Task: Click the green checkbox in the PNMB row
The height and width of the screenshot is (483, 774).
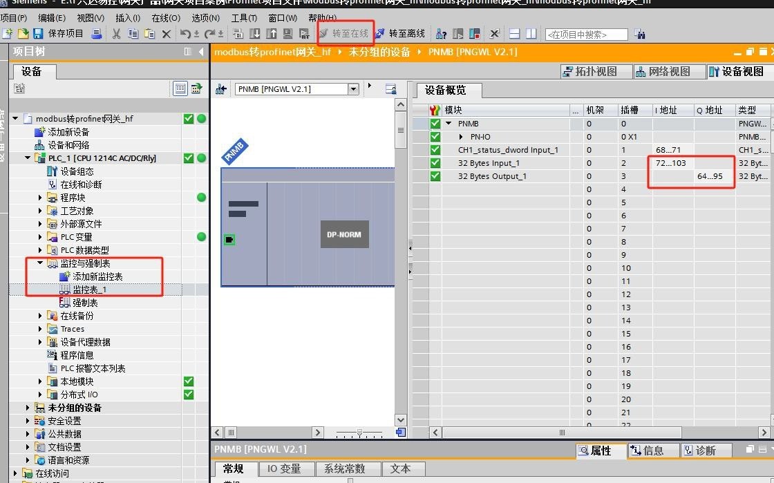Action: coord(435,124)
